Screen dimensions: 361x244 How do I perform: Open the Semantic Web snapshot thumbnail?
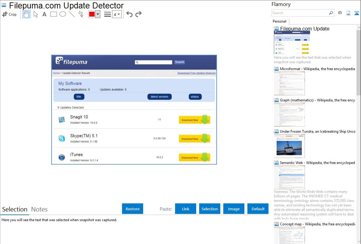(289, 177)
